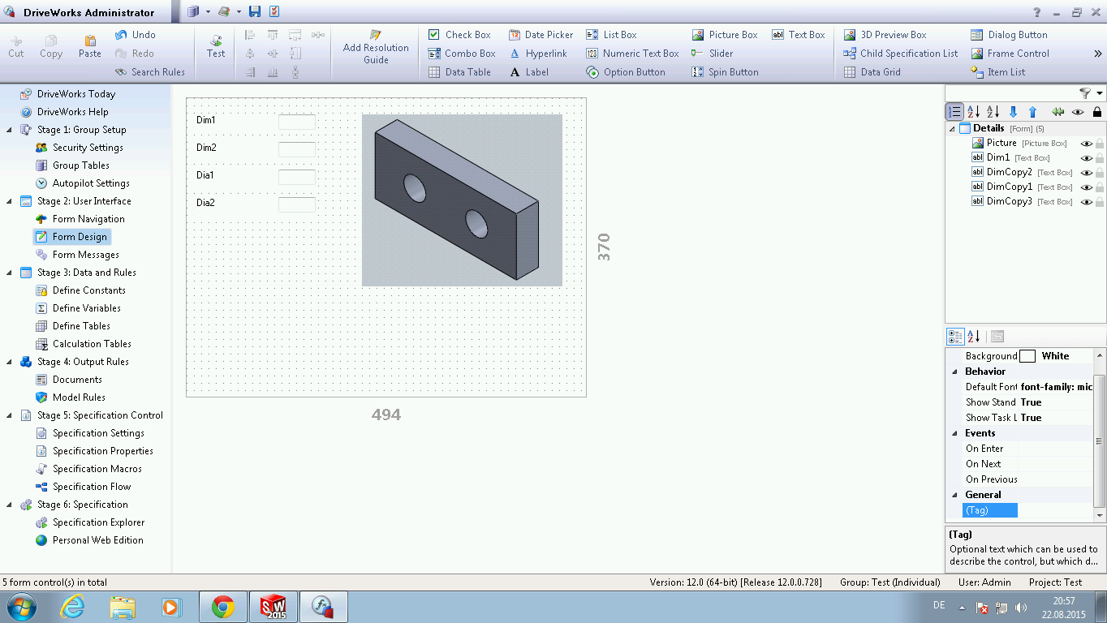
Task: Toggle visibility of DimCopy3 control
Action: [x=1086, y=202]
